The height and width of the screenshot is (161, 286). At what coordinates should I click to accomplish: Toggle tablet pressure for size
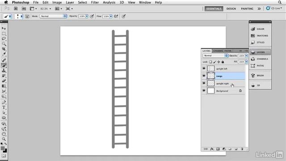click(124, 16)
